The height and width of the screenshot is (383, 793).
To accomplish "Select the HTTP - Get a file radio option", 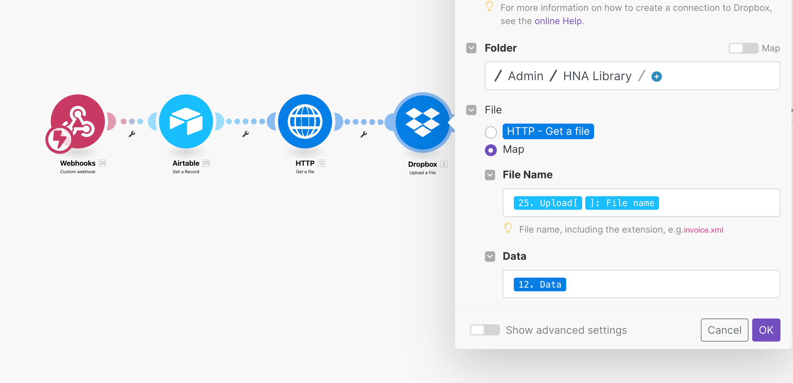I will point(491,132).
